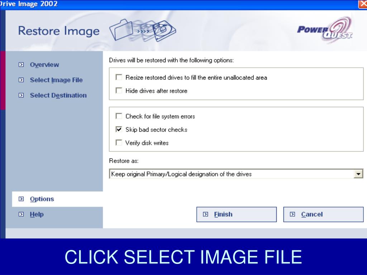Enable Resize restored drives to fill unallocated area

coord(119,77)
